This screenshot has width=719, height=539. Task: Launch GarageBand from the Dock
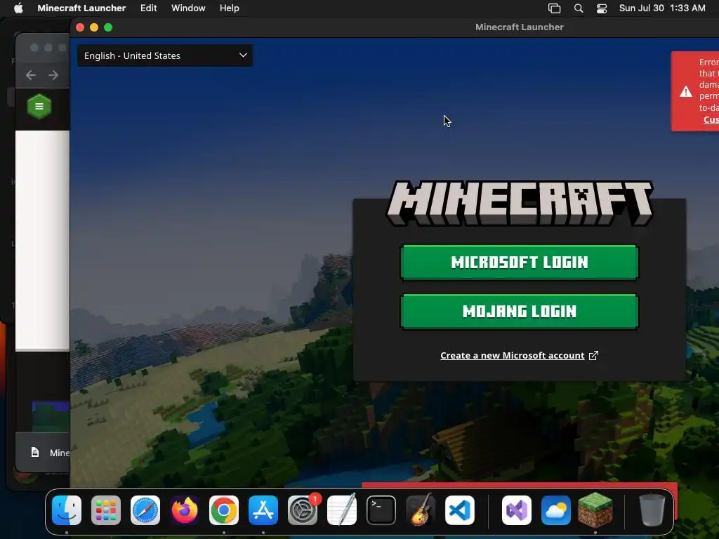coord(421,510)
